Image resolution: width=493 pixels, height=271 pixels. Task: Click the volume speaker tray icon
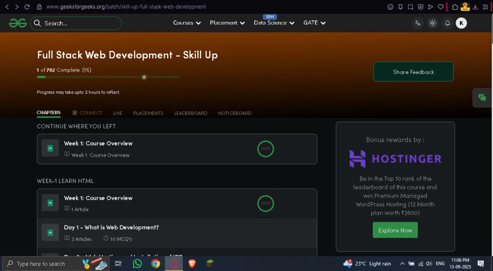click(429, 264)
